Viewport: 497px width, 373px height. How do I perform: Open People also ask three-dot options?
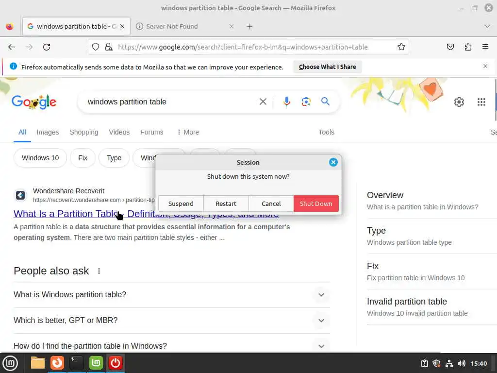pyautogui.click(x=99, y=271)
